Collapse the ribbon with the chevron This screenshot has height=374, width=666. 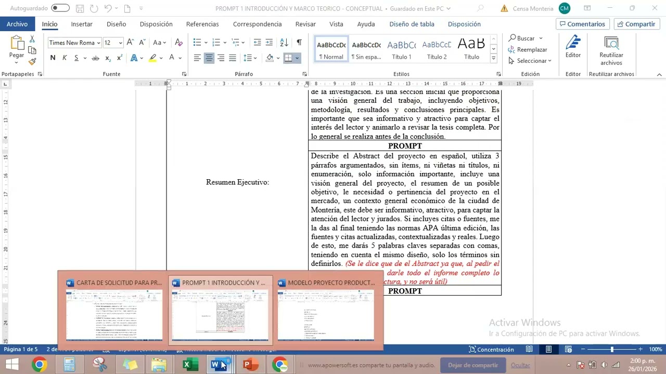659,74
